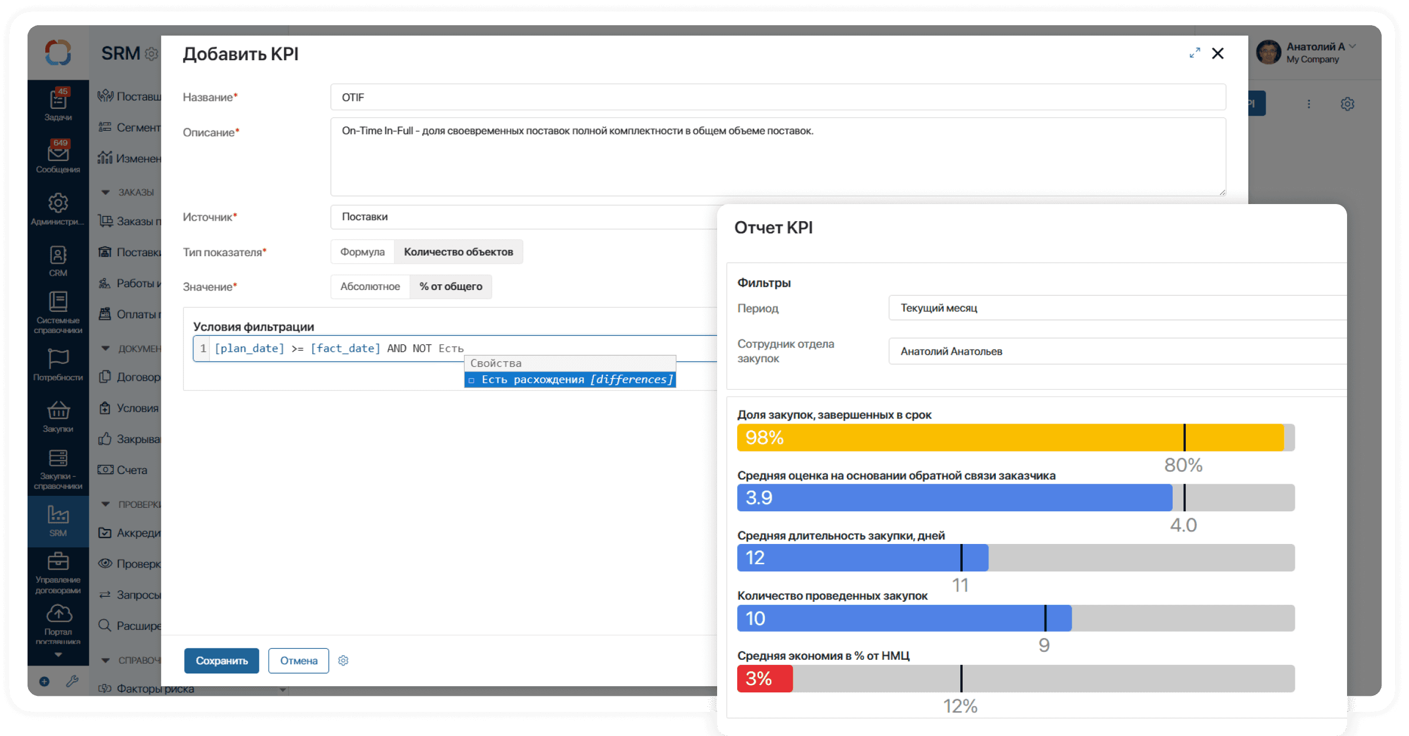
Task: Open user menu chevron near Анатолий А
Action: pos(1352,46)
